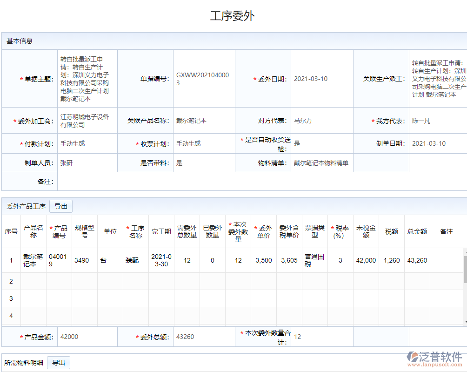The image size is (467, 372).
Task: Click the 泛普软件 logo icon
Action: pyautogui.click(x=412, y=357)
